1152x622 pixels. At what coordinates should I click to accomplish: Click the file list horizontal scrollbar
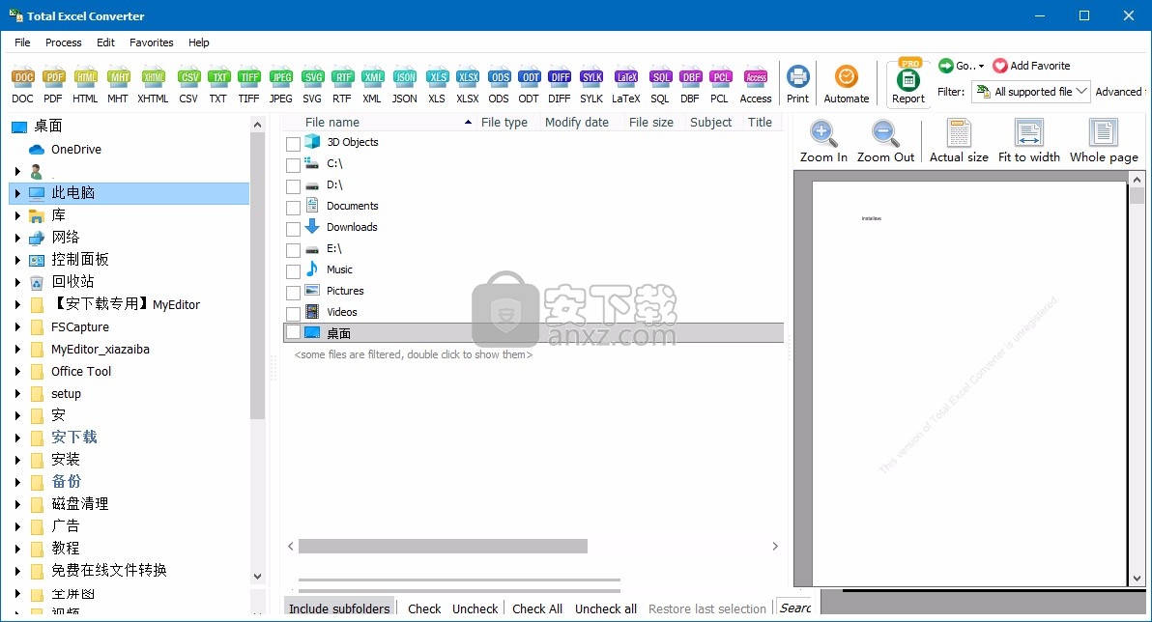(x=443, y=547)
